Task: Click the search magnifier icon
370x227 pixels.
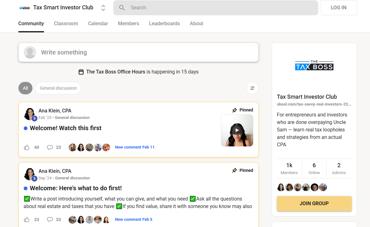Action: (122, 8)
